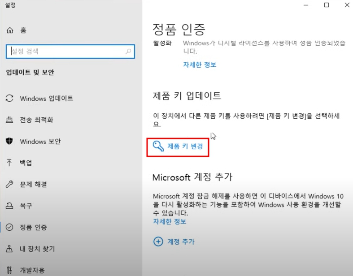
Task: Click the Windows 보안 shield icon
Action: click(x=9, y=141)
